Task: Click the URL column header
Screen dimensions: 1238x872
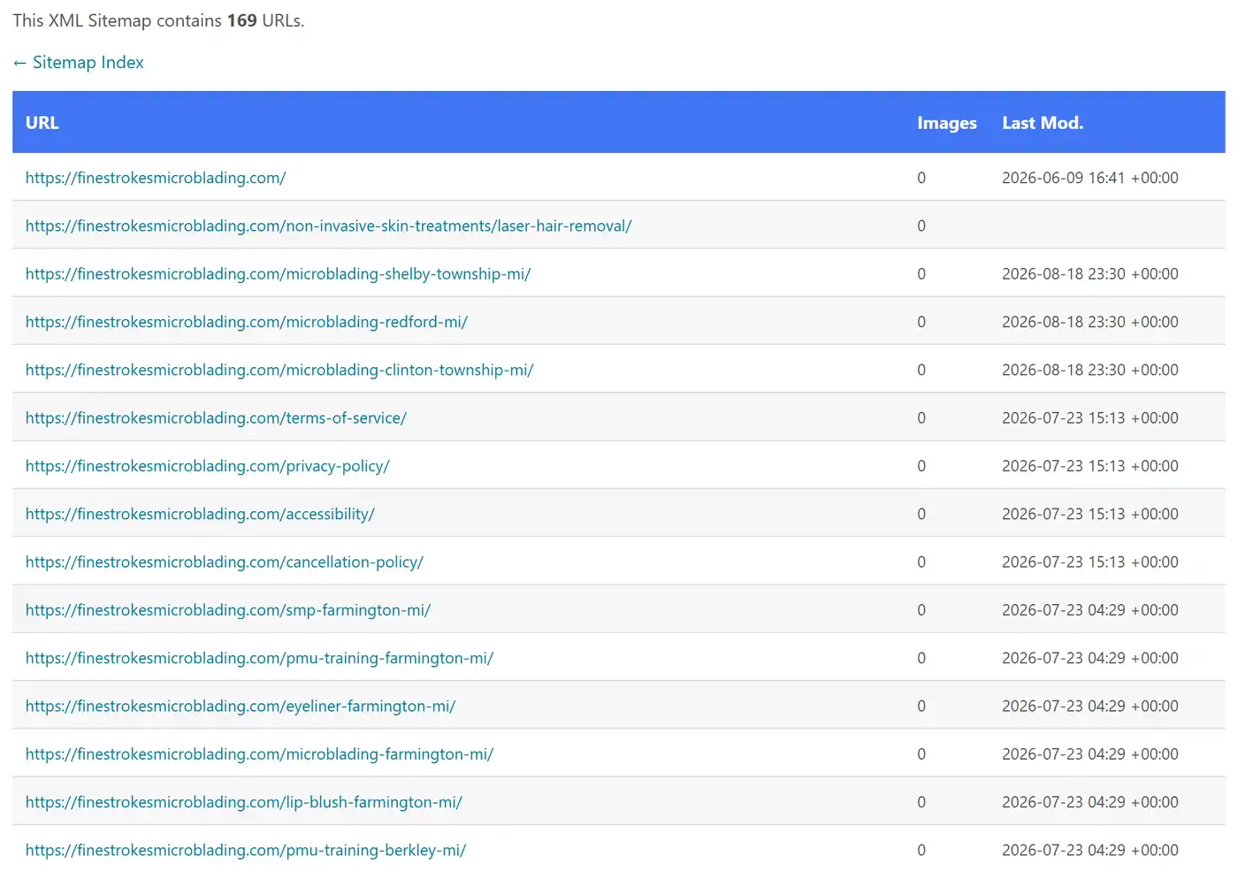Action: pos(42,123)
